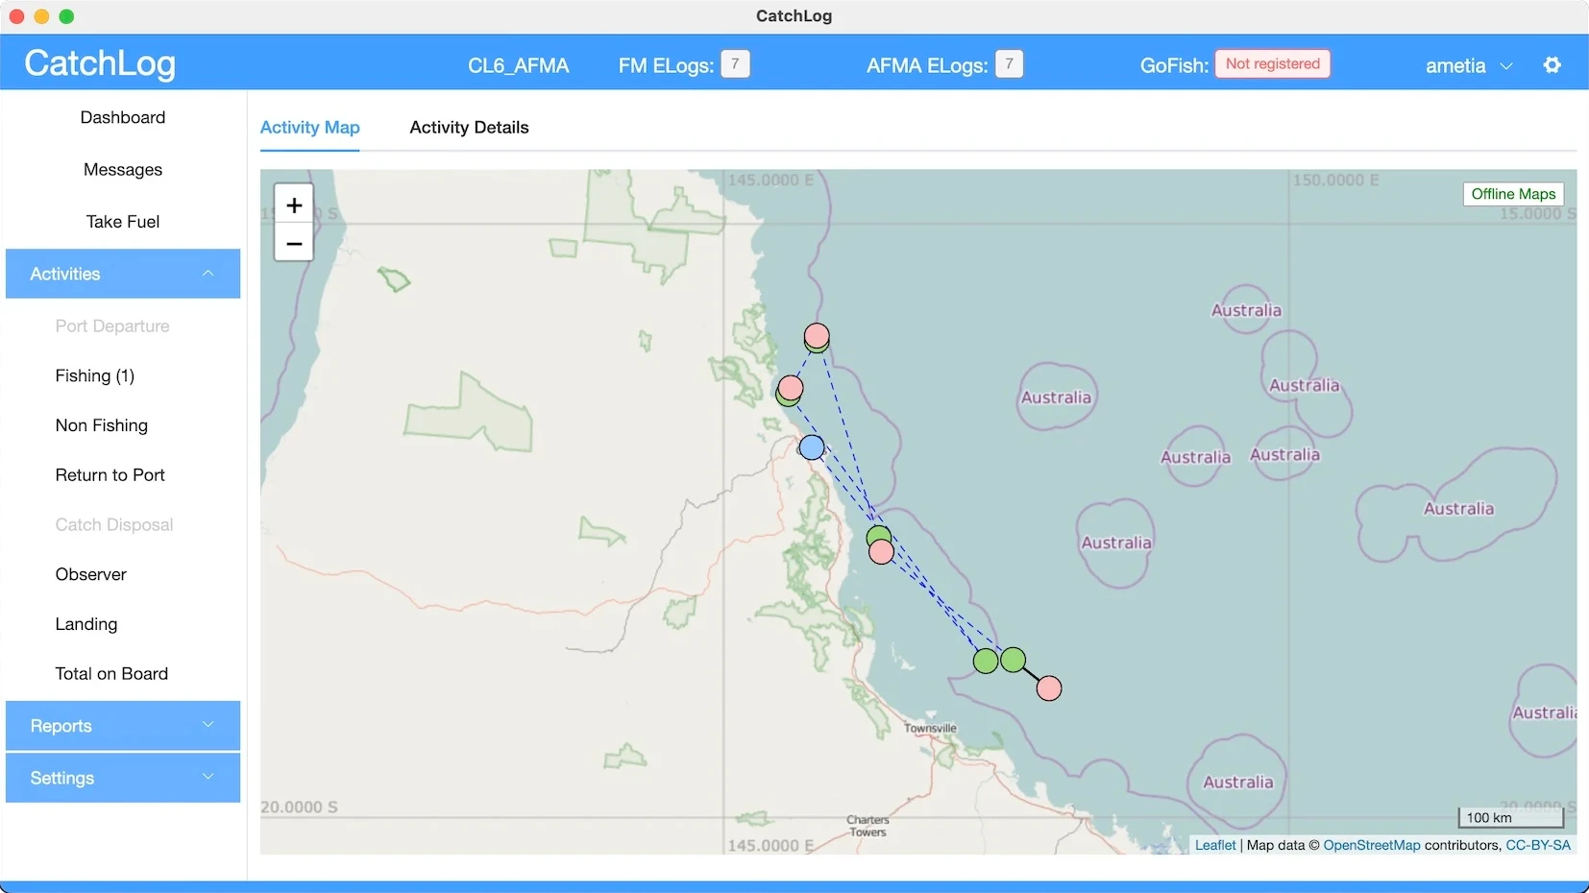Screen dimensions: 1589x893
Task: Click the GoFish Not registered badge
Action: [x=1272, y=64]
